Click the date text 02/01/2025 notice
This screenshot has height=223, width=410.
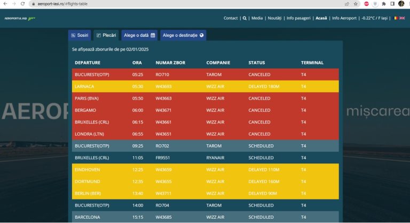point(137,49)
